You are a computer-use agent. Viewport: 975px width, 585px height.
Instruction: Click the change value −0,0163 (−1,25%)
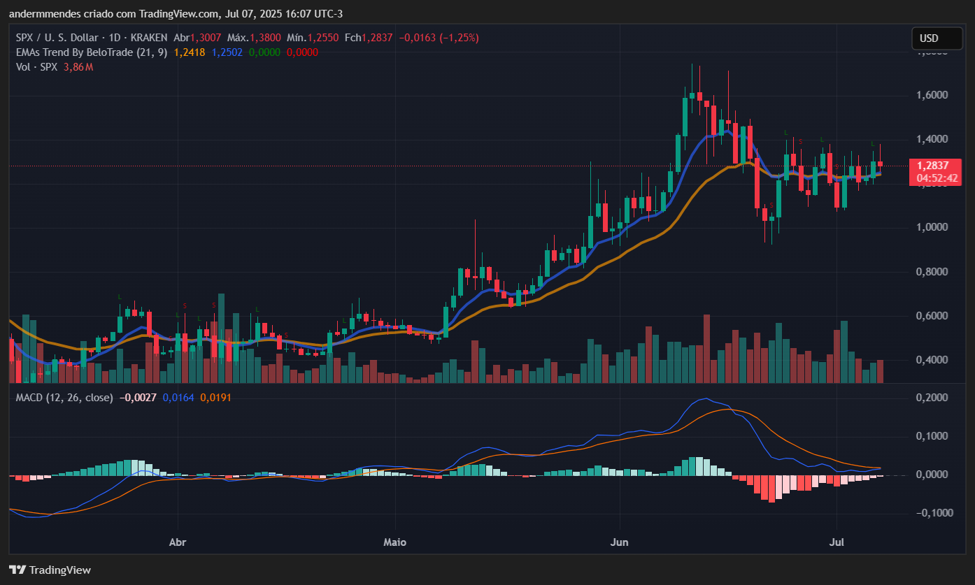[439, 38]
